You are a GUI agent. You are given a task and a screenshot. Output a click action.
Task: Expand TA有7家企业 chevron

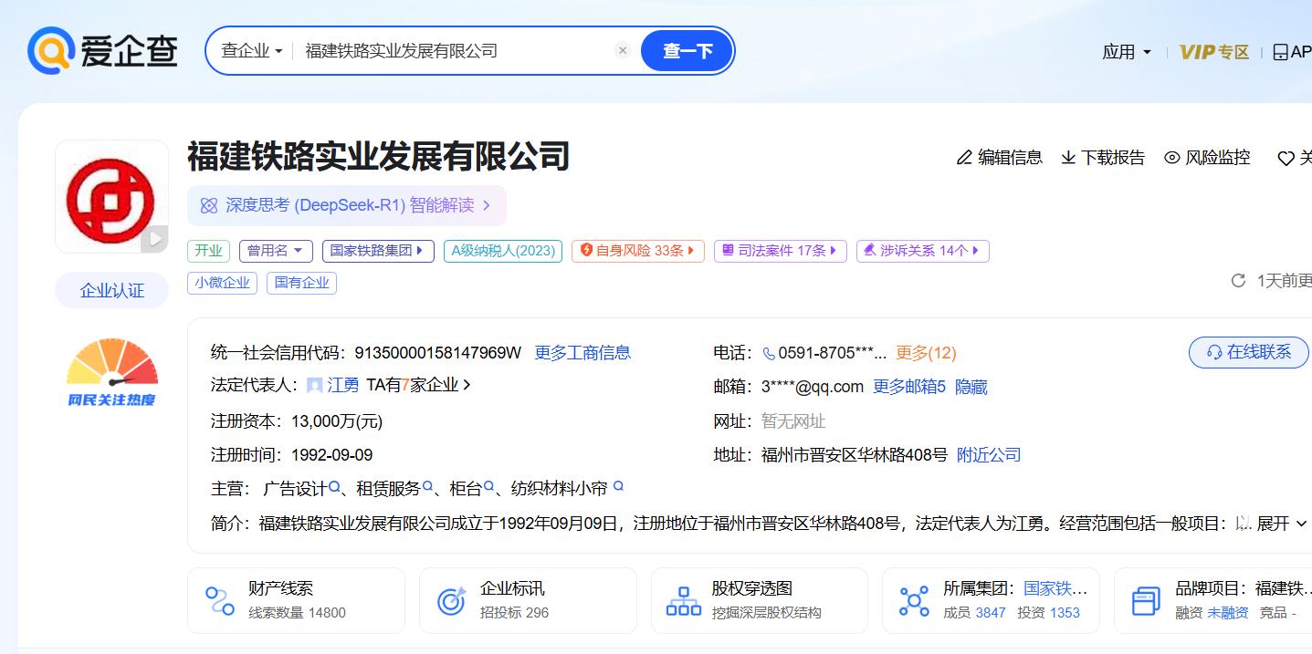tap(467, 385)
